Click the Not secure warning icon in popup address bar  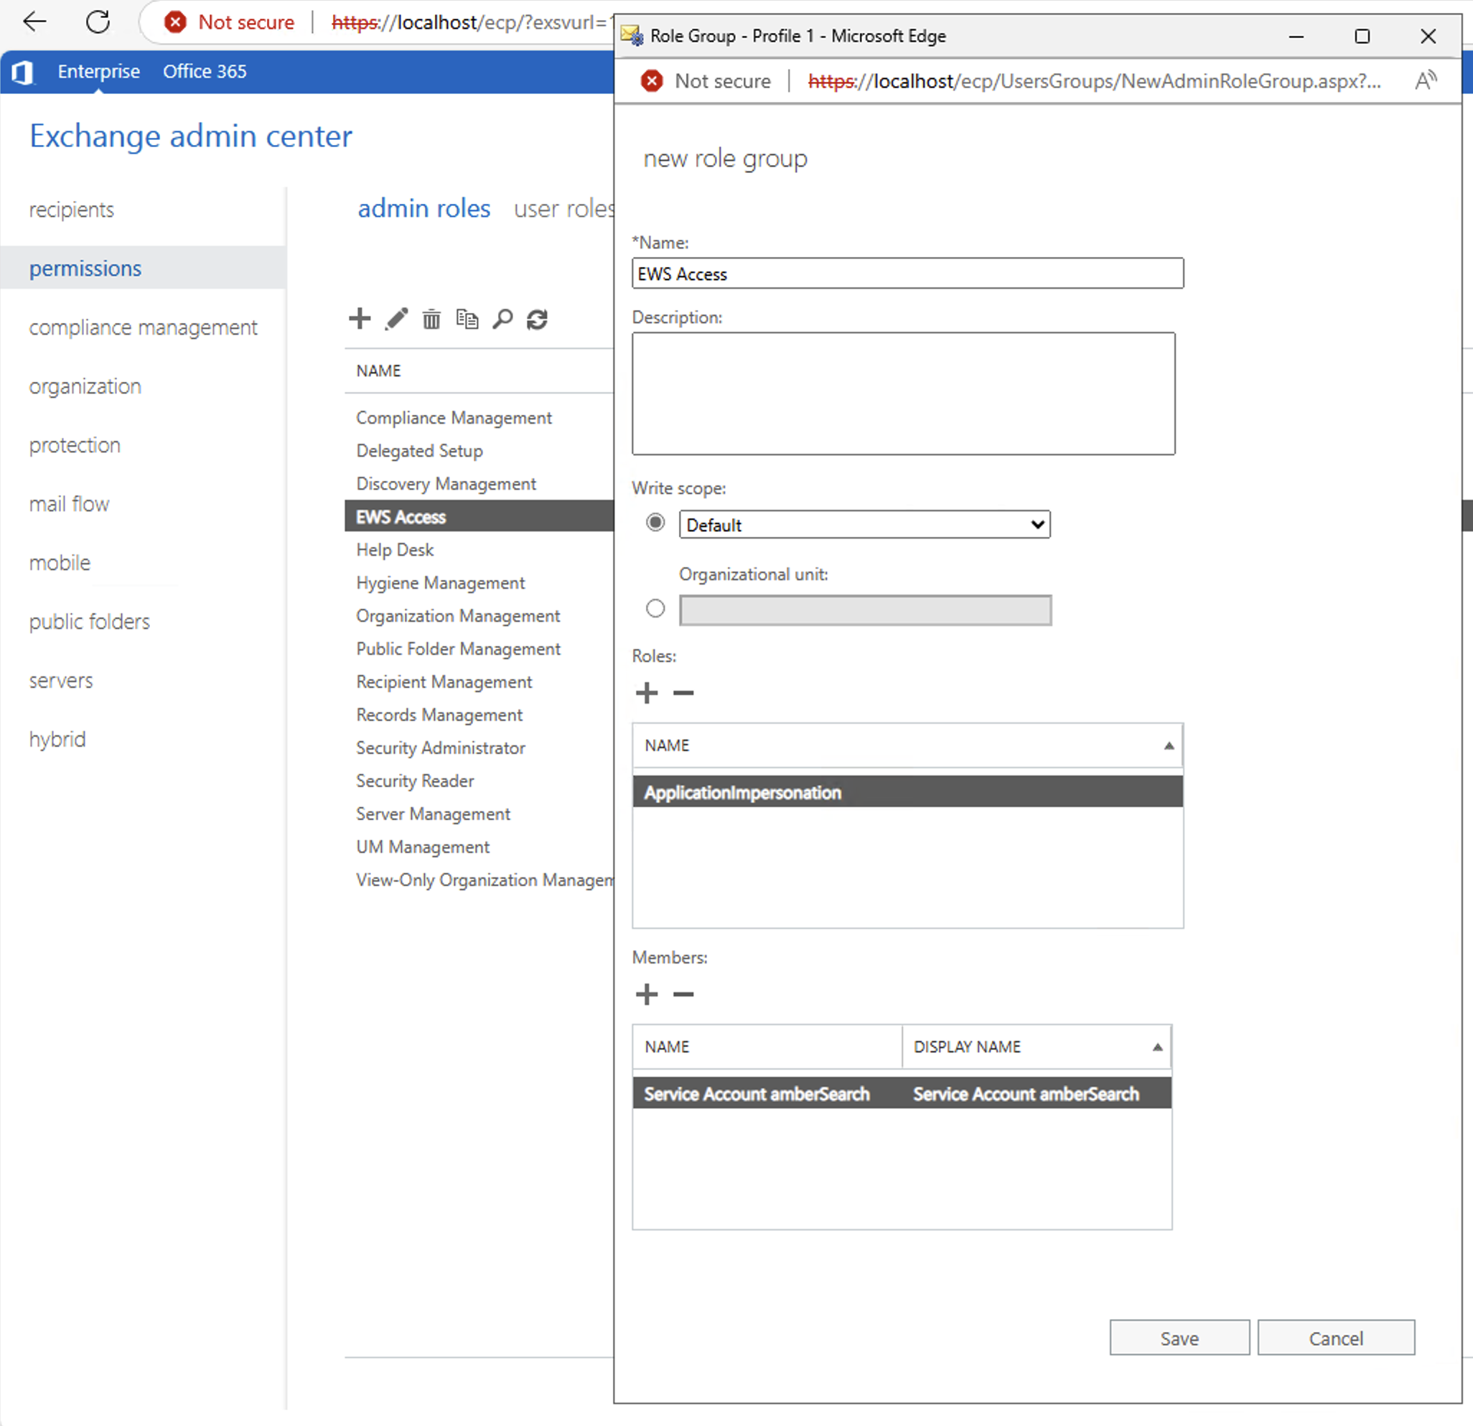click(652, 80)
